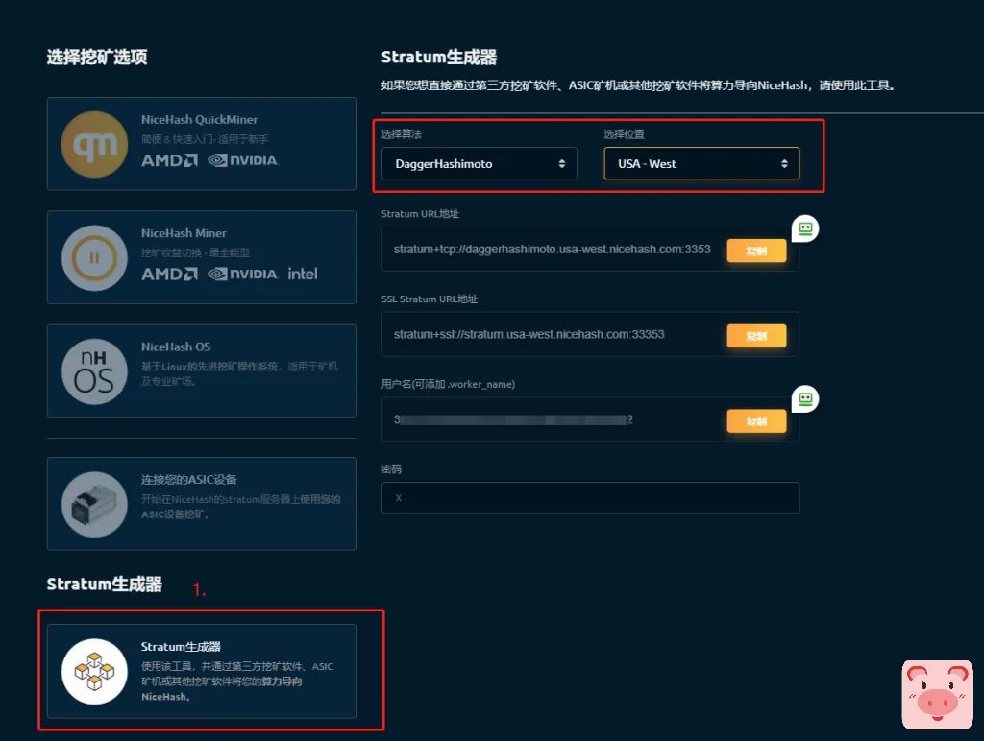Click the '选择位置' label
This screenshot has width=984, height=741.
624,134
